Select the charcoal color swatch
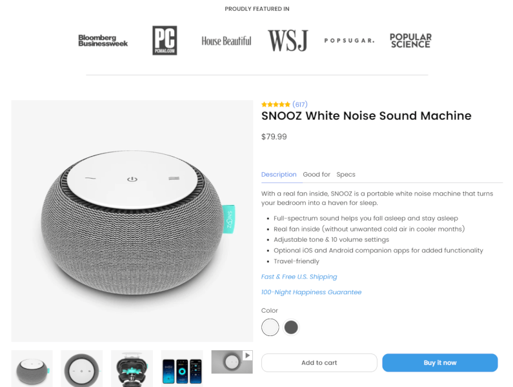The height and width of the screenshot is (387, 513). [x=291, y=327]
